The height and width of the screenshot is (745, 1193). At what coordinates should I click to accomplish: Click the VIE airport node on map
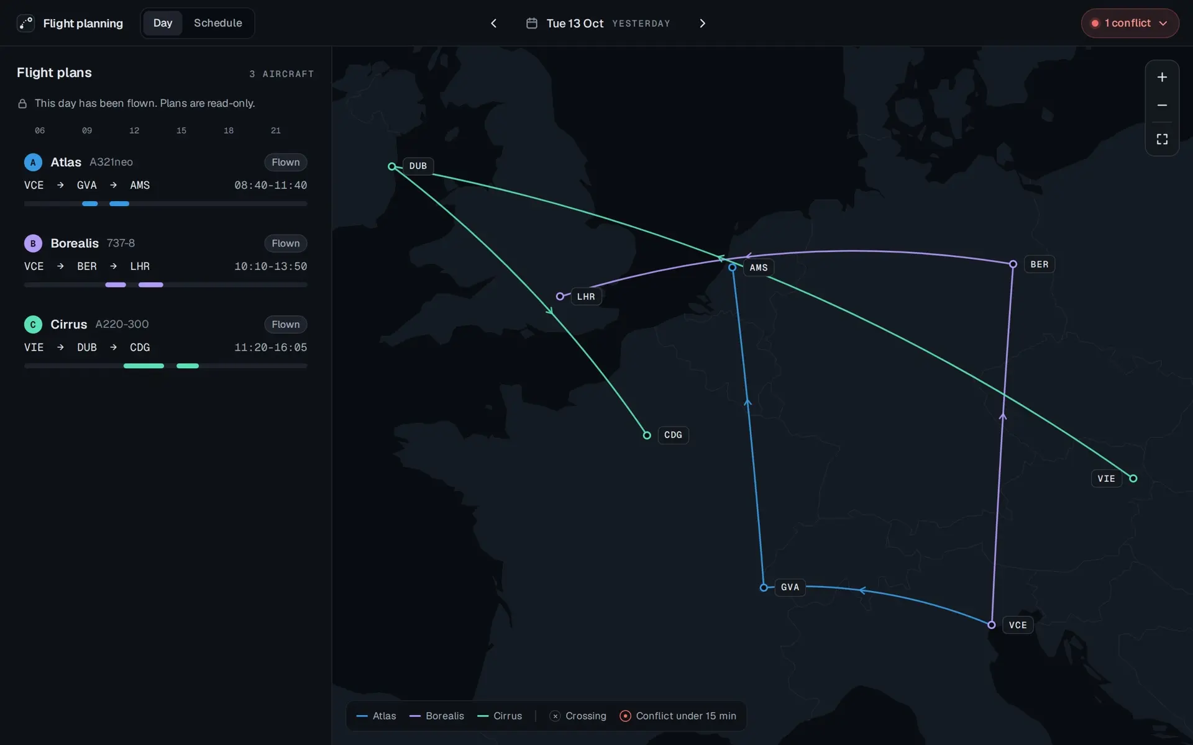point(1133,478)
